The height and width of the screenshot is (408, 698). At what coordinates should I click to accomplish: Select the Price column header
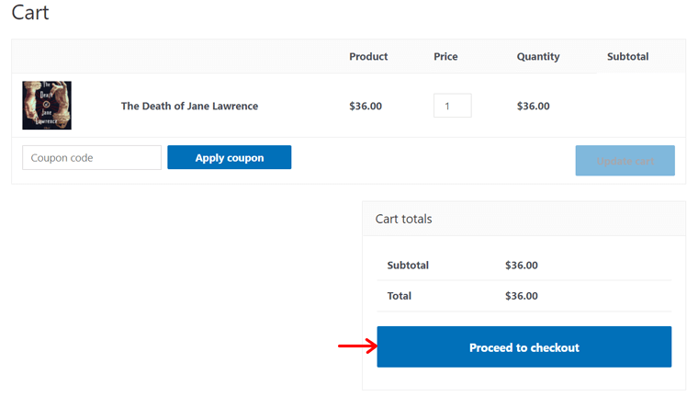pos(445,56)
